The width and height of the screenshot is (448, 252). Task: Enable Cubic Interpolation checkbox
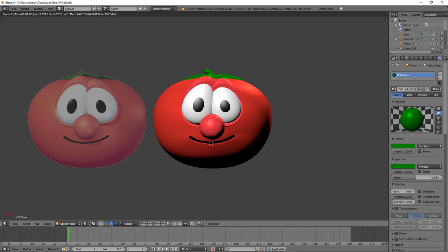coord(420,202)
